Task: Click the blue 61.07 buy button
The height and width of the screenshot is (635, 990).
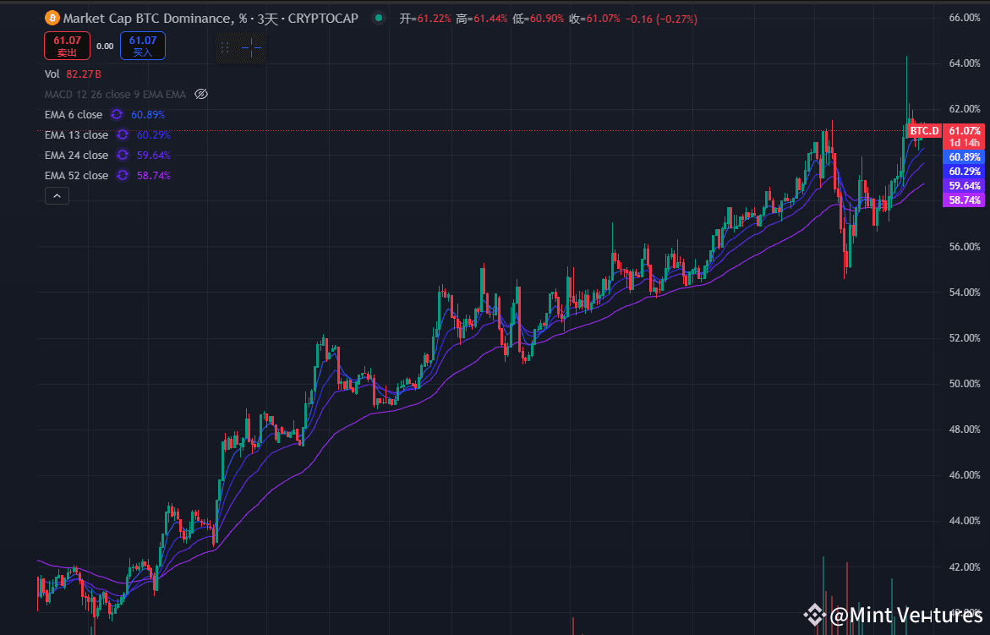Action: tap(143, 46)
